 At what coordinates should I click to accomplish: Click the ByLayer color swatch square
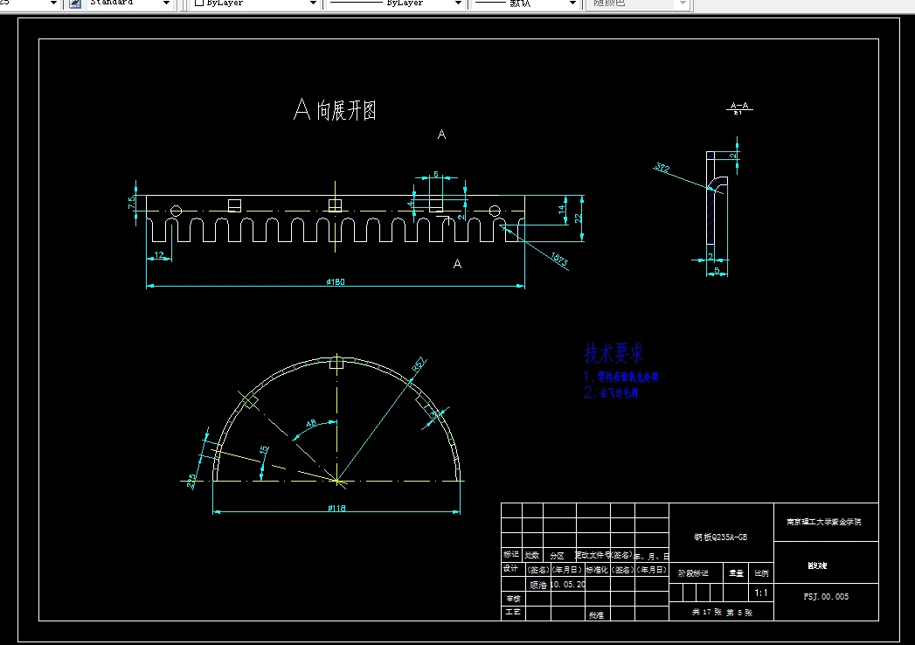click(199, 3)
